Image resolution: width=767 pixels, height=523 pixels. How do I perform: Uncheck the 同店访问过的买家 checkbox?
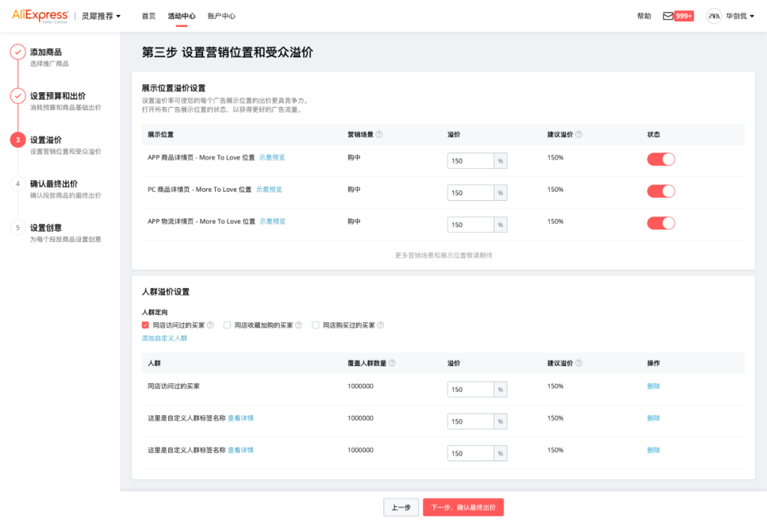(146, 324)
